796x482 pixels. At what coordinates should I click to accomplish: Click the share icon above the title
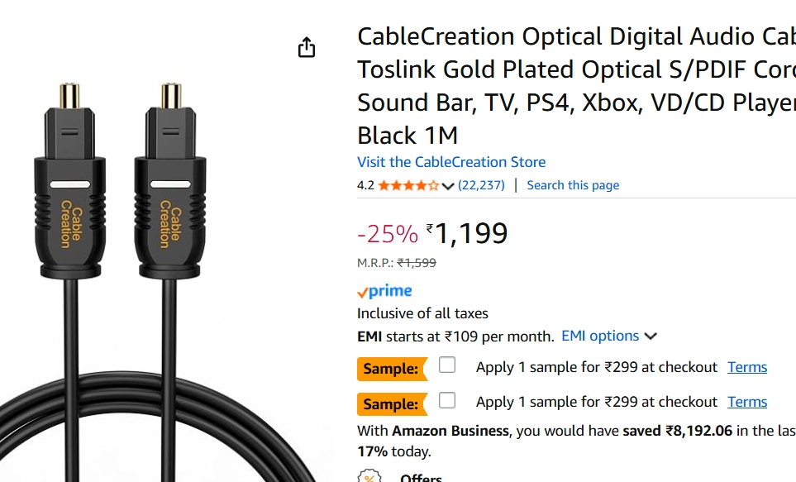(306, 48)
